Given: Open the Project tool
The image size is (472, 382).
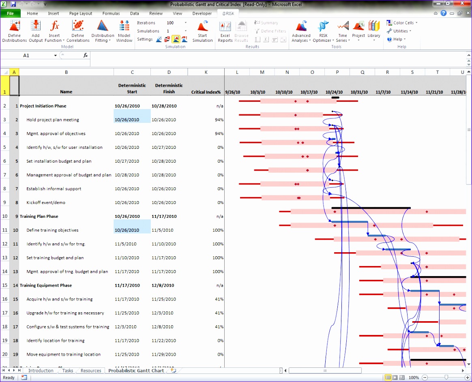Looking at the screenshot, I should click(358, 31).
